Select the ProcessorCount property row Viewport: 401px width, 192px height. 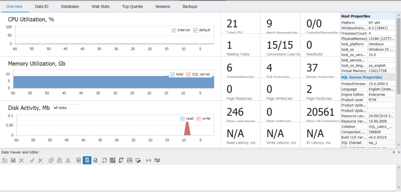368,33
